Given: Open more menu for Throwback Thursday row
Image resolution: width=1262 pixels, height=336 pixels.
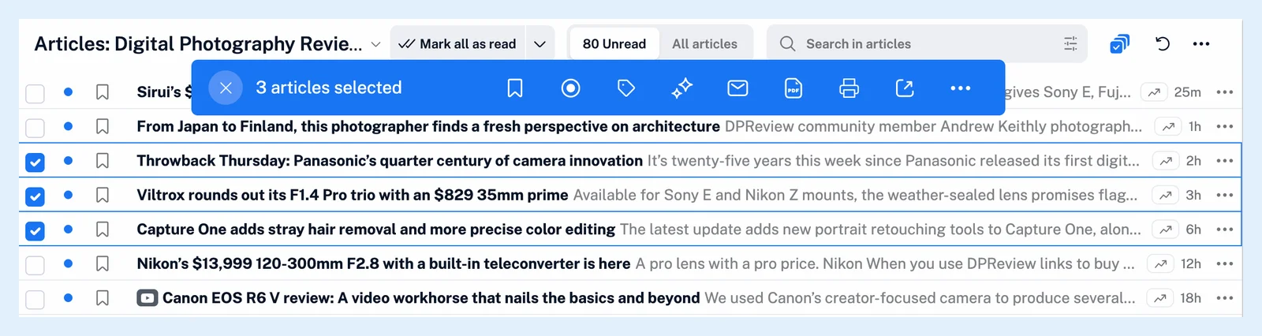Looking at the screenshot, I should [x=1224, y=161].
